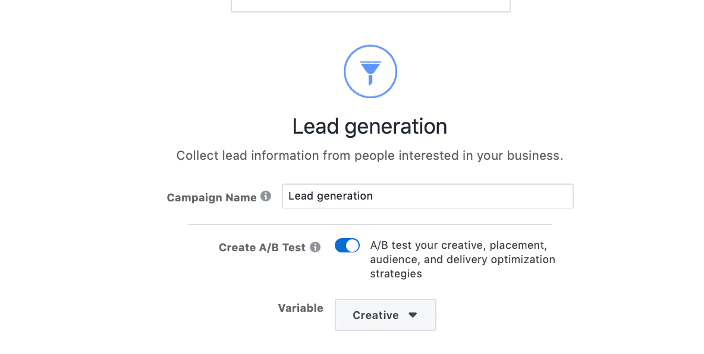This screenshot has width=704, height=354.
Task: Select the Creative label in the Variable combo box
Action: [375, 315]
